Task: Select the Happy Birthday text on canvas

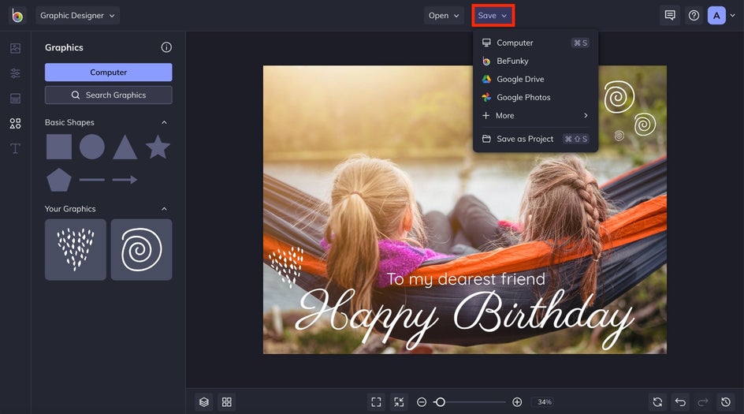Action: (x=464, y=319)
